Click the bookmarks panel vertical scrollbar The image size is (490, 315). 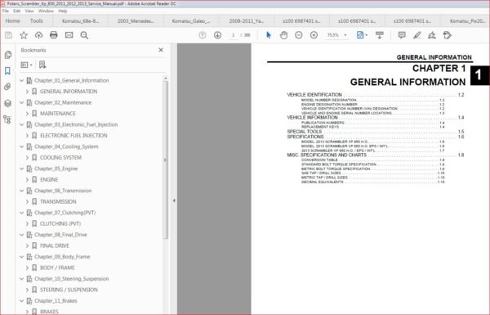166,160
